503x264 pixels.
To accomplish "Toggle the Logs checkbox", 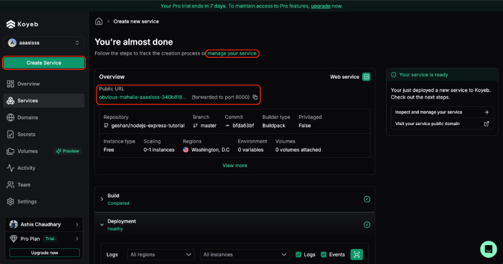I will click(299, 255).
